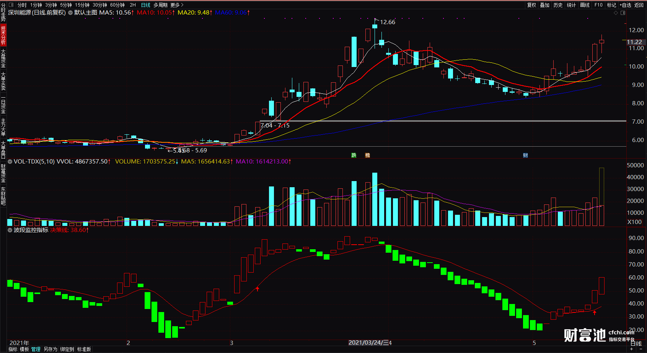Click the 绑定到 button
Screen dimensions: 647x353
[67, 349]
